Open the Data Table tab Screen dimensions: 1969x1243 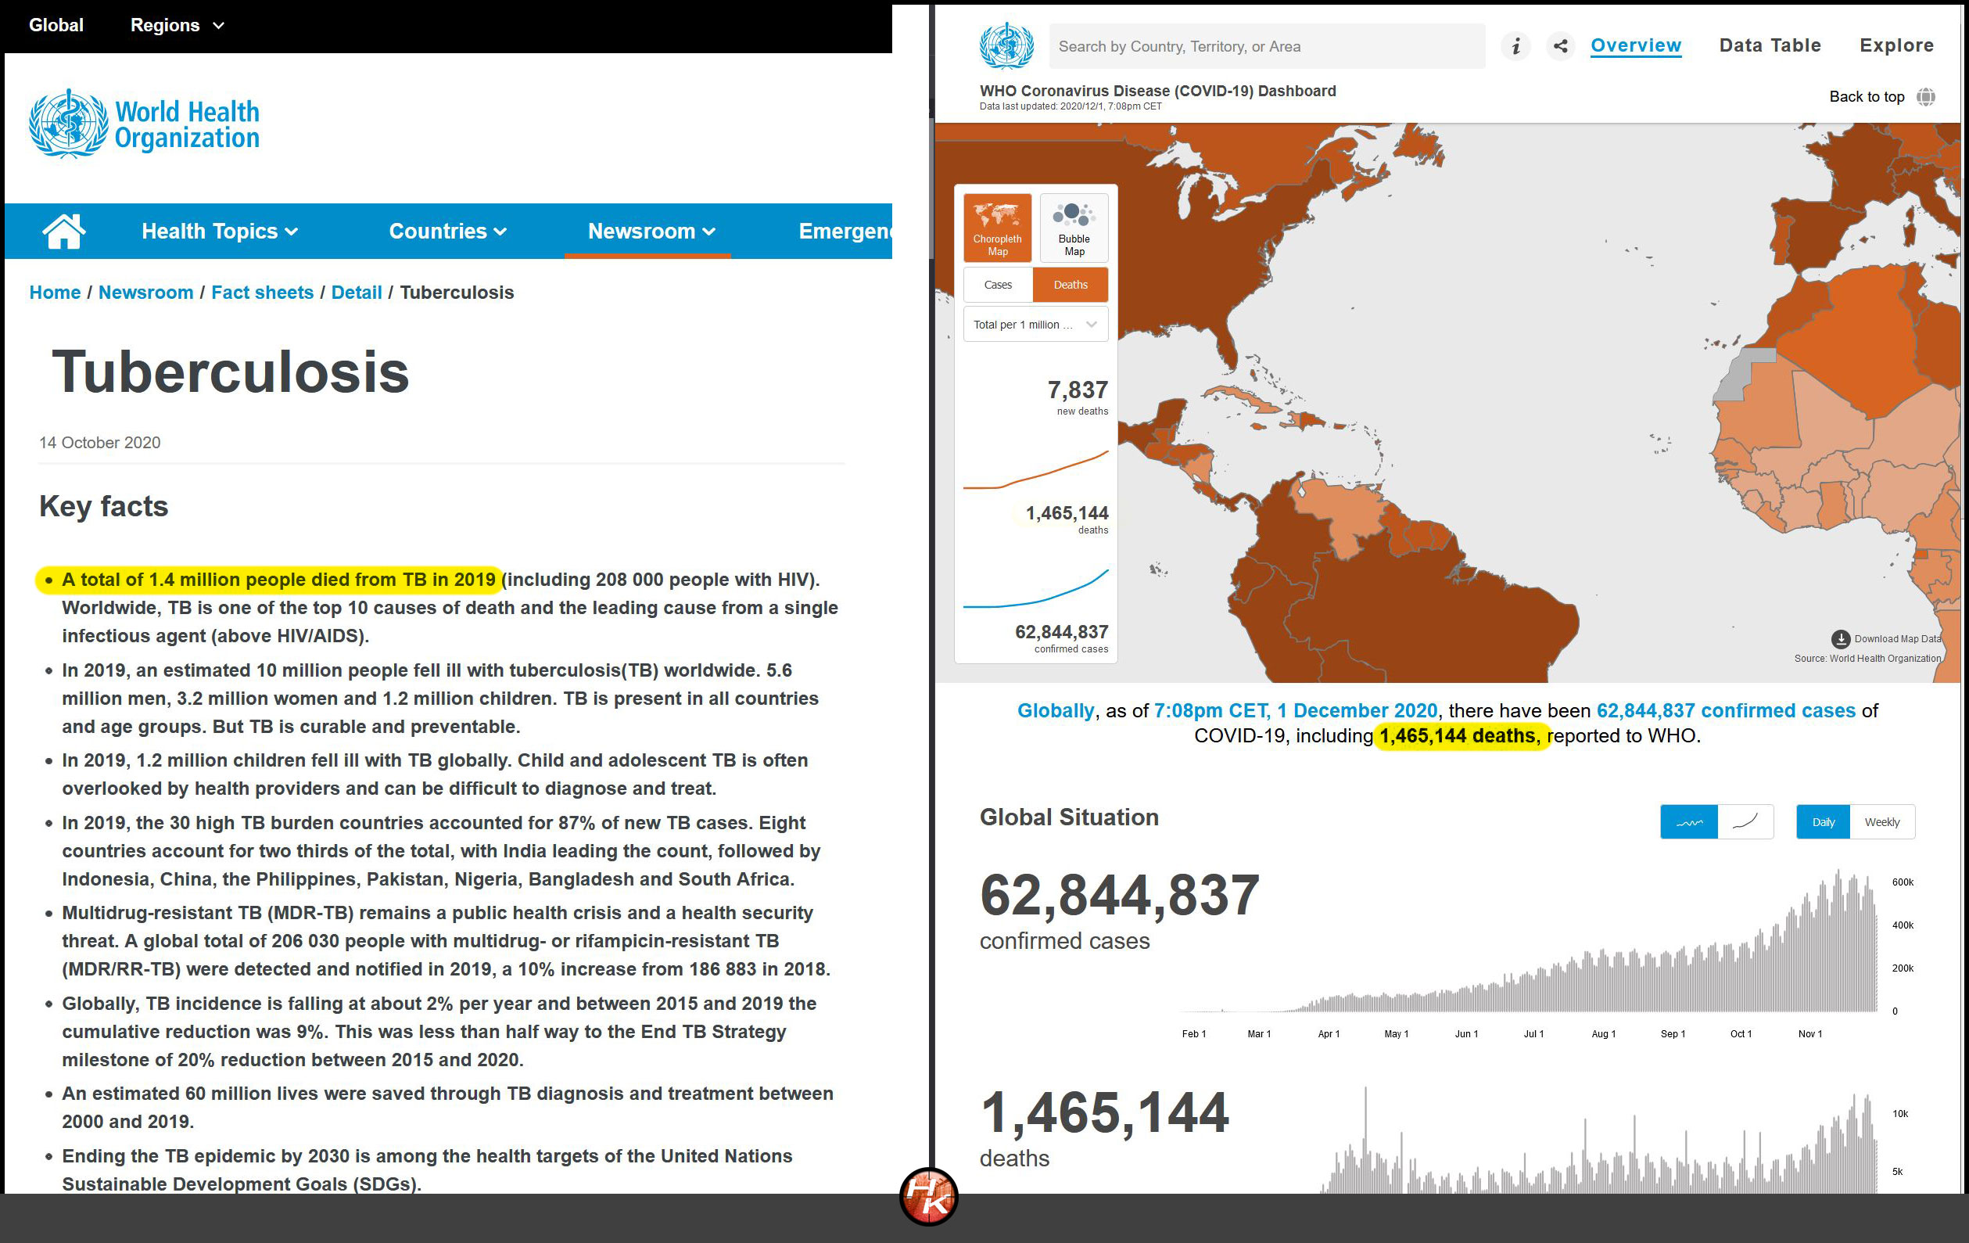[x=1770, y=46]
